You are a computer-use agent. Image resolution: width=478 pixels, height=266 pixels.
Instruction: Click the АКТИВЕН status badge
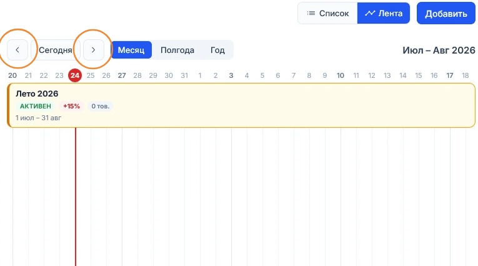(36, 106)
